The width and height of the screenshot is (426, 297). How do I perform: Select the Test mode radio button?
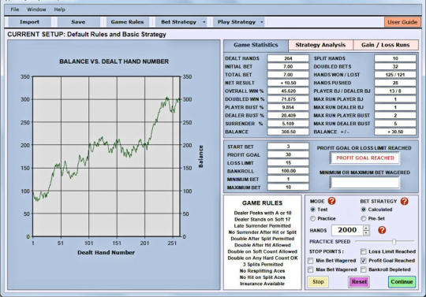tap(312, 210)
